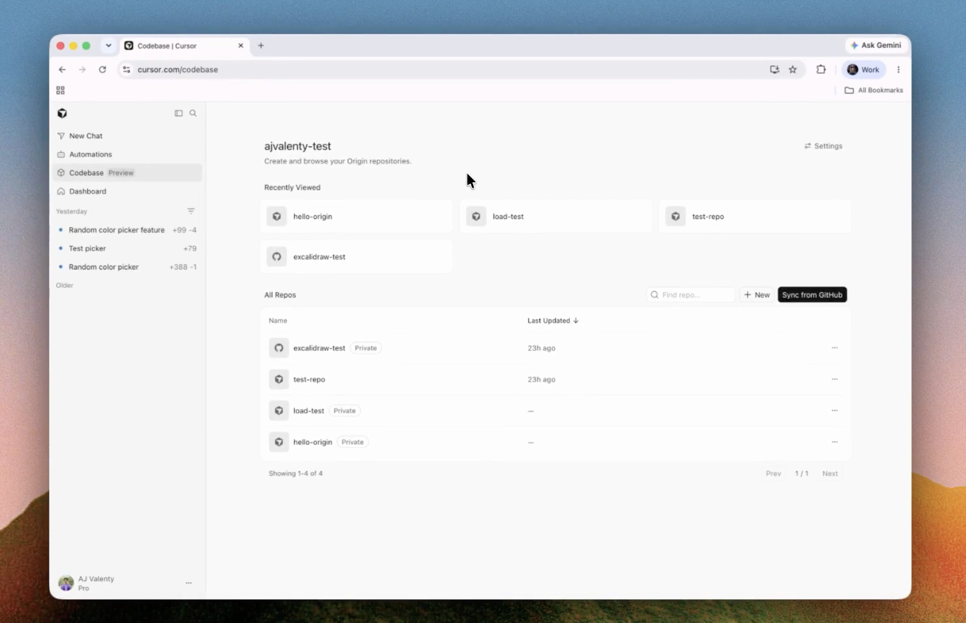The image size is (966, 623).
Task: Open the Settings link for ajvalenty-test
Action: pyautogui.click(x=823, y=146)
